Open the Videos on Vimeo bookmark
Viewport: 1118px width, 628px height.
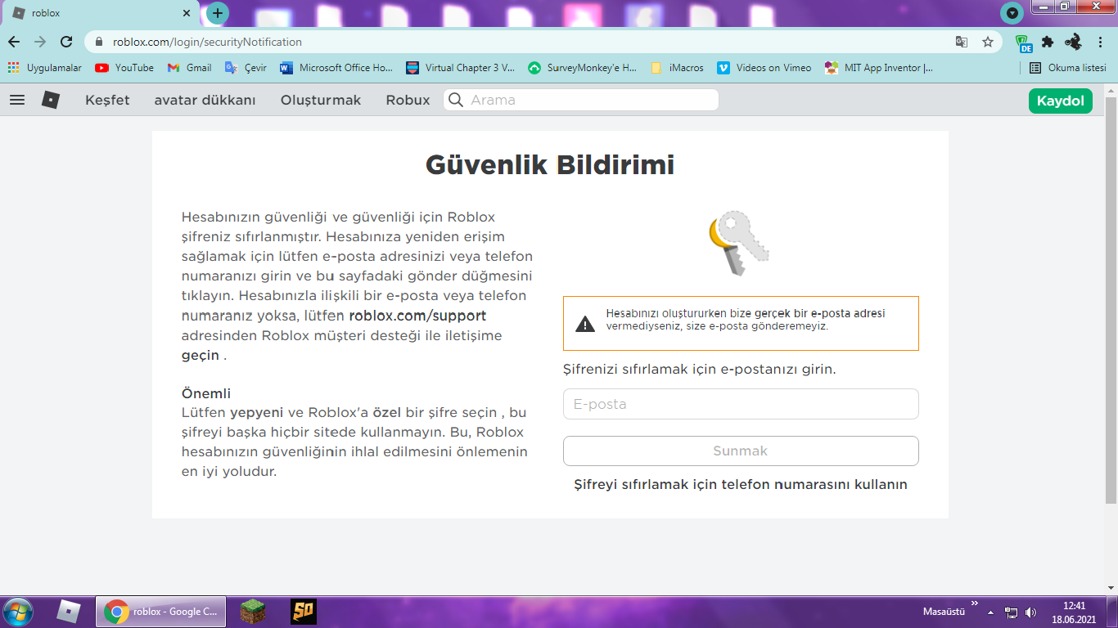(x=764, y=68)
